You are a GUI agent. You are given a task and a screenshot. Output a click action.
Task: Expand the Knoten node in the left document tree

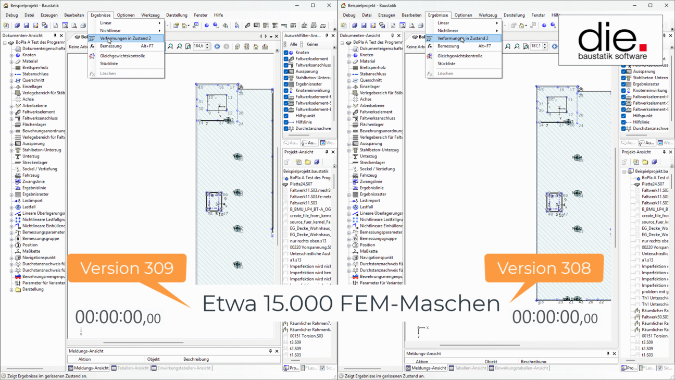click(x=11, y=55)
